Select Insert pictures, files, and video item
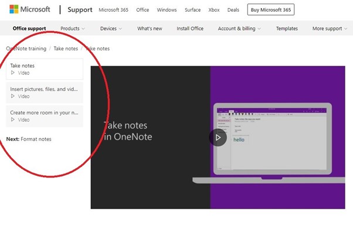Viewport: 353px width, 228px height. [x=45, y=93]
